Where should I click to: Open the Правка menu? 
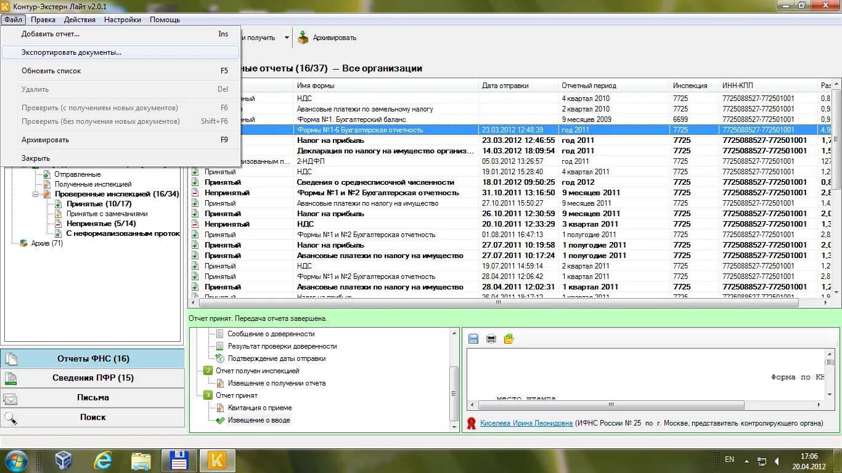click(x=43, y=20)
